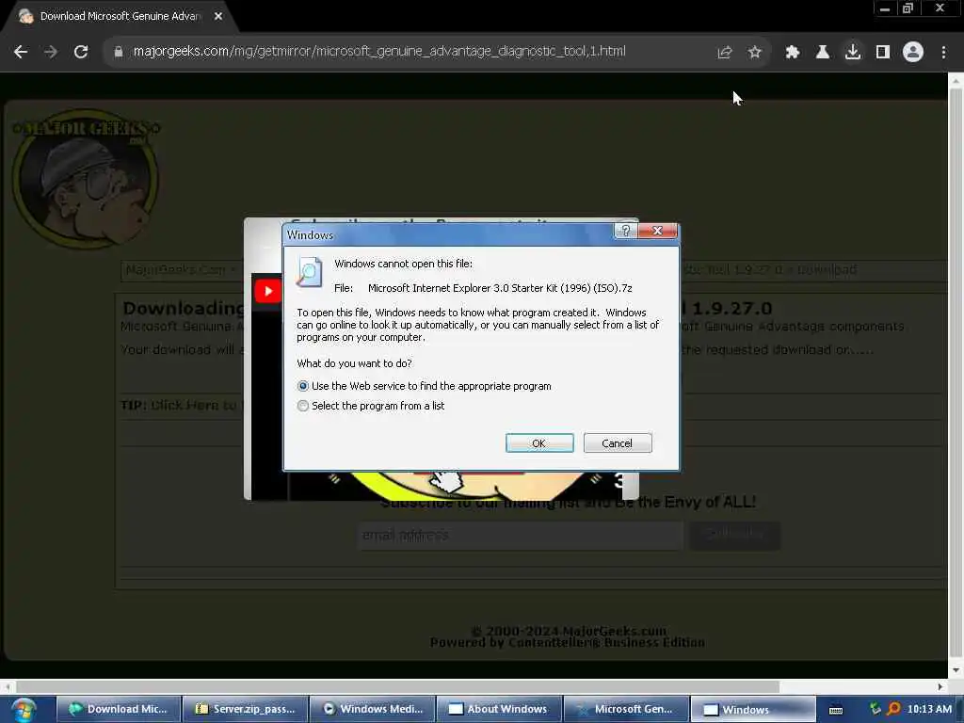Open the Chrome three-dot menu
The width and height of the screenshot is (964, 723).
[943, 53]
